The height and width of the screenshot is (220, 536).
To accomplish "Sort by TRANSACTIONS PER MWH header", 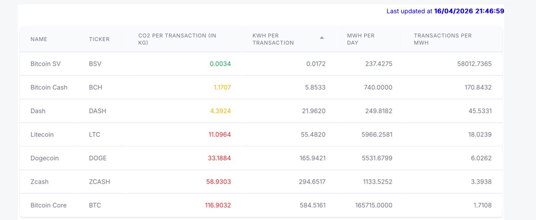I will [x=443, y=39].
